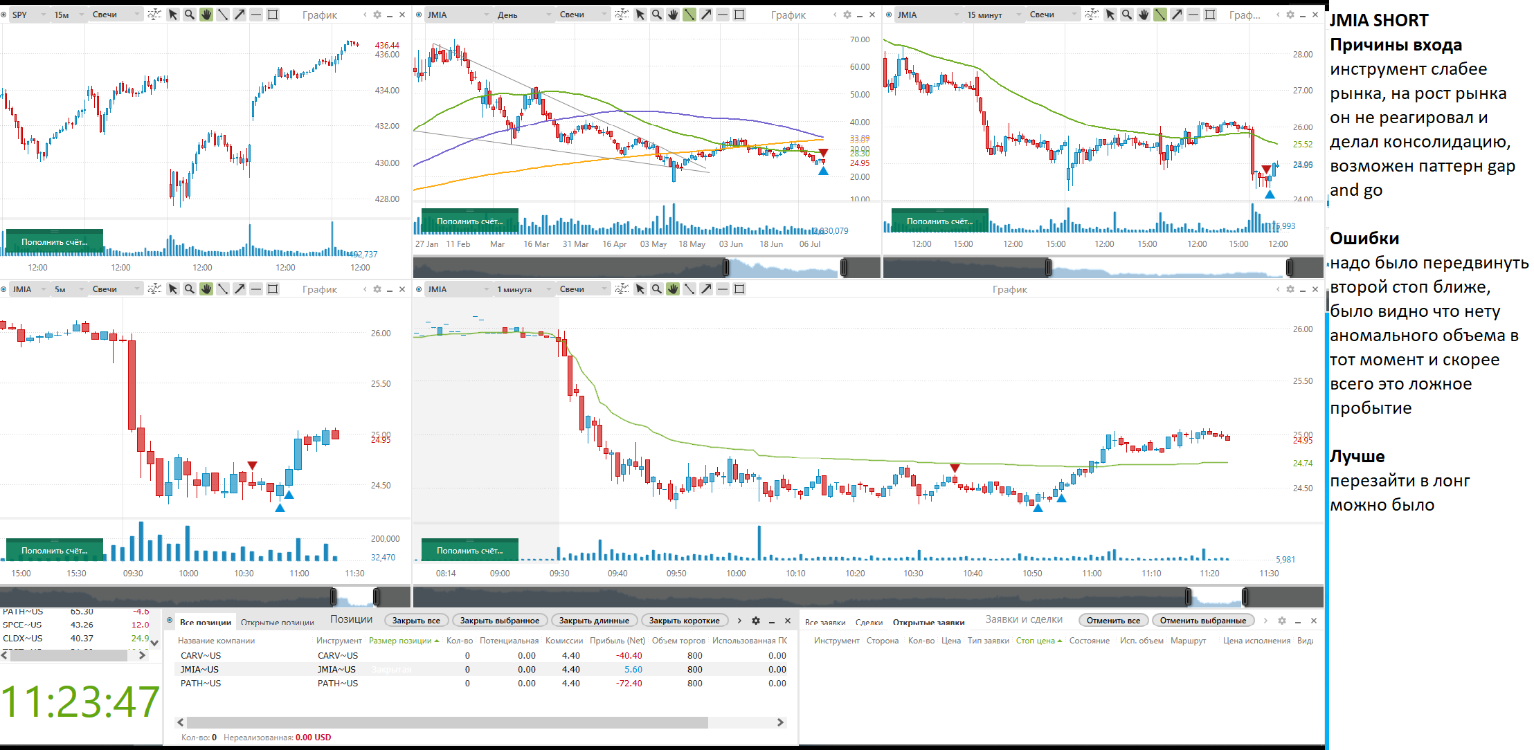The height and width of the screenshot is (750, 1534).
Task: Select rectangle tool in SPY chart
Action: tap(273, 15)
